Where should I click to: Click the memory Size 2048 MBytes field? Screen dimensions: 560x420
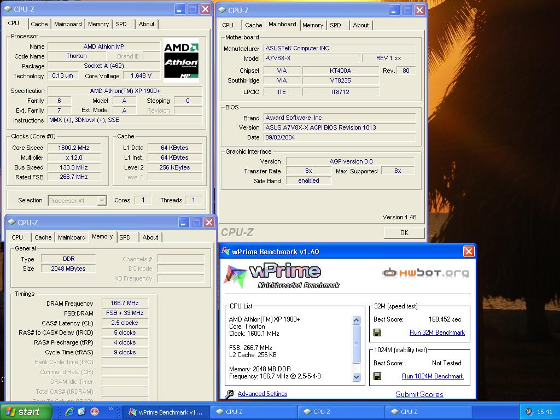point(68,269)
